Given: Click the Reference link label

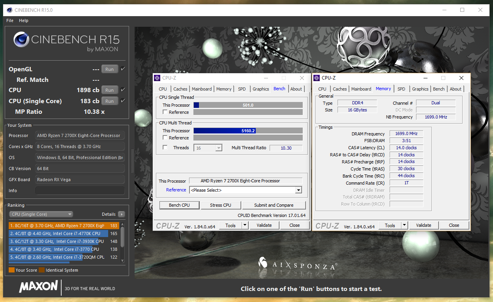Looking at the screenshot, I should point(176,190).
